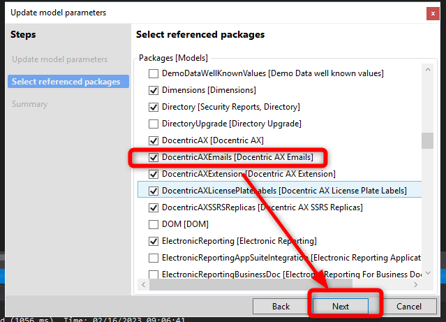Enable the ElectronicReportingAppSuiteIntegration checkbox
Screen dimensions: 446x322
click(x=154, y=258)
